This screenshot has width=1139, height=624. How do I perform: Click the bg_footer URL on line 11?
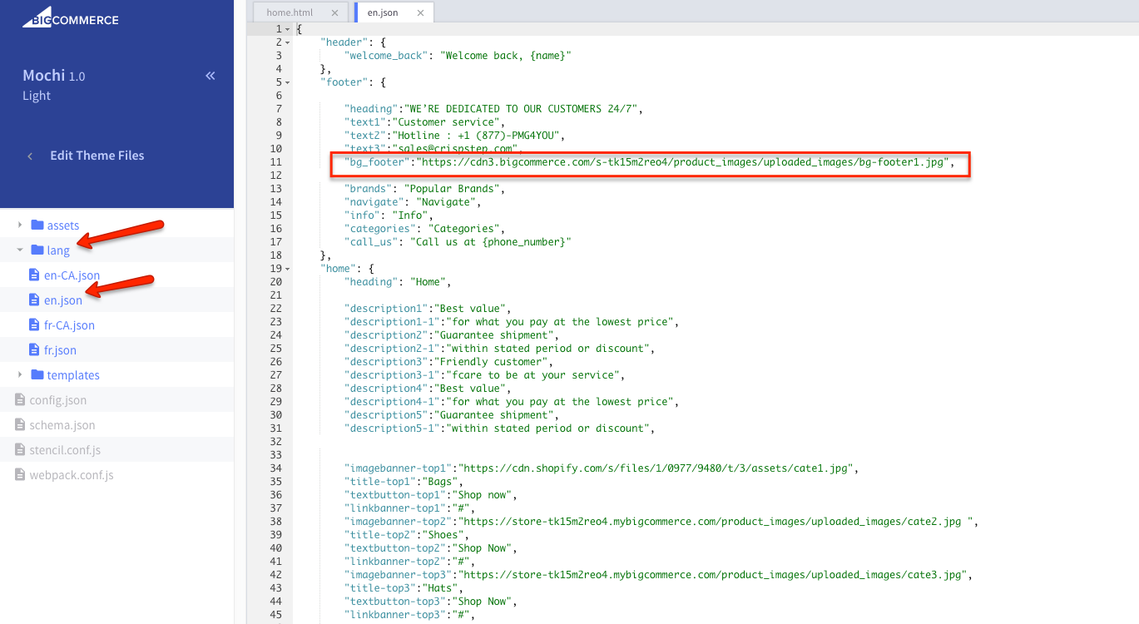(682, 162)
